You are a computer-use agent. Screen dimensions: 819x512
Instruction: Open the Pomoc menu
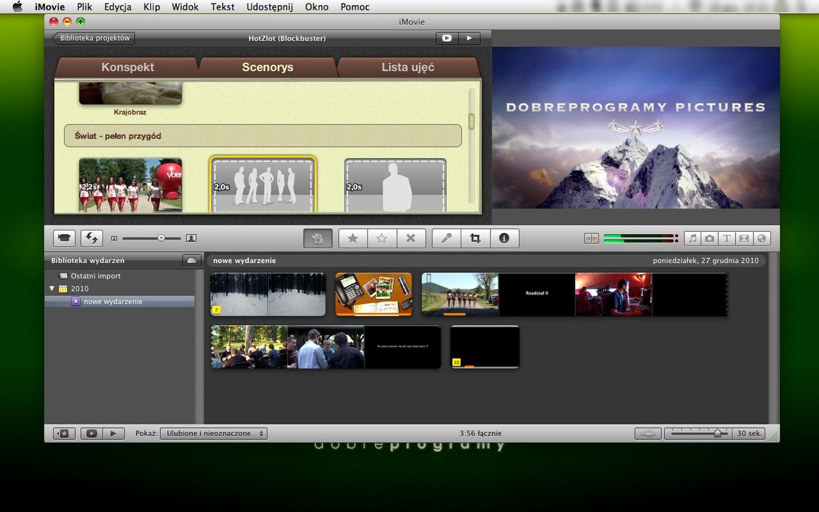pyautogui.click(x=355, y=7)
